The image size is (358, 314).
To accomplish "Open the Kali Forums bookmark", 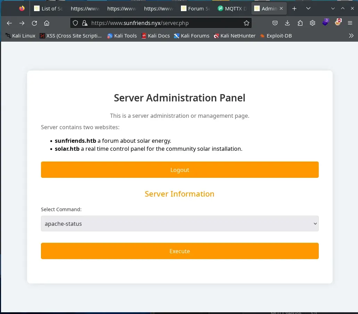I will click(x=192, y=36).
